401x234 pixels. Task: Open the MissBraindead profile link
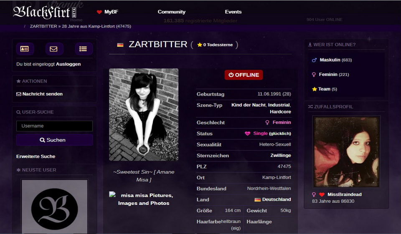tap(345, 195)
